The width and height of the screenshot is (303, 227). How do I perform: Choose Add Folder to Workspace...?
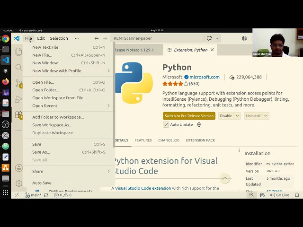[69, 117]
